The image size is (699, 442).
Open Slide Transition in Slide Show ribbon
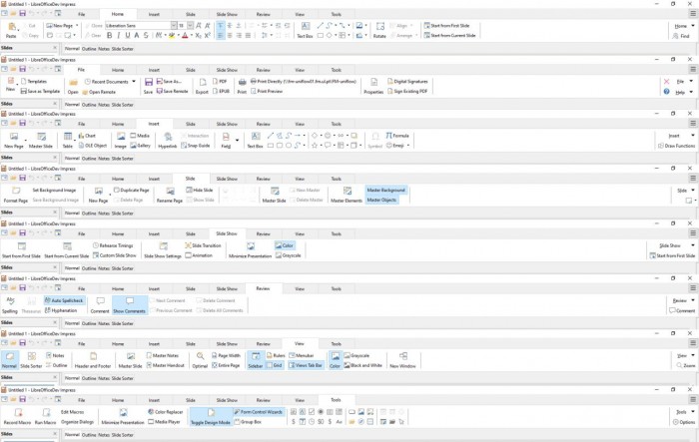pos(203,246)
